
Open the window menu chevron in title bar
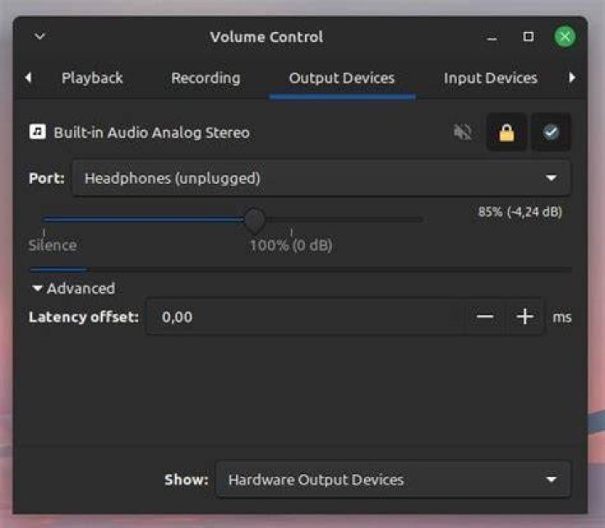click(x=39, y=37)
